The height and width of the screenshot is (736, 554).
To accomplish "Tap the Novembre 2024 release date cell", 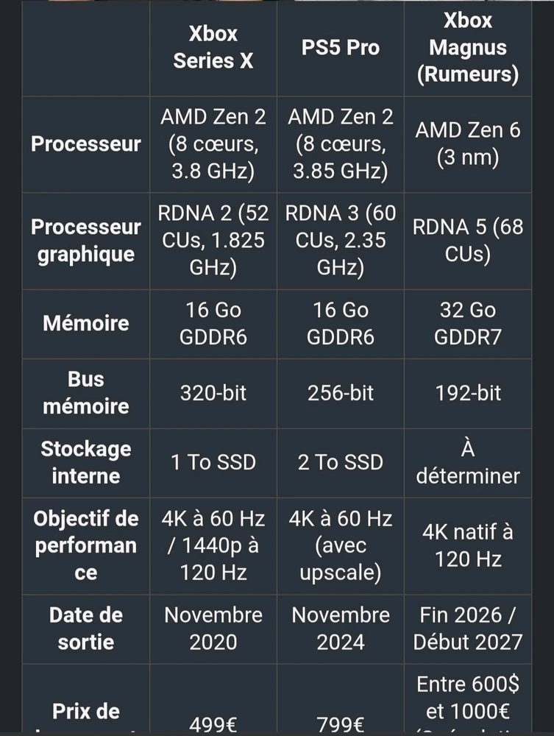I will 341,629.
